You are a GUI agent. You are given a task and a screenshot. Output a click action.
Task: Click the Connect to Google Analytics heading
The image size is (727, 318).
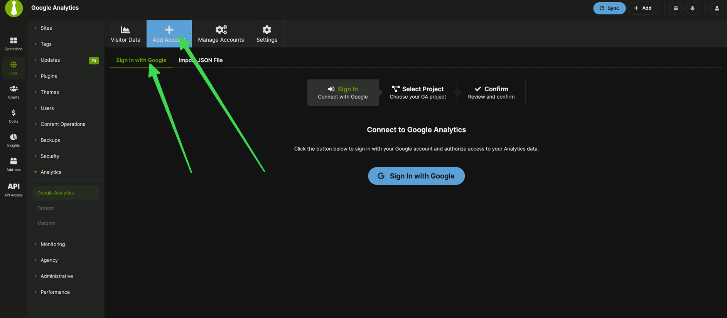416,130
